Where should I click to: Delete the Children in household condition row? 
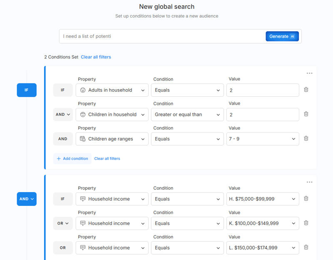click(306, 114)
